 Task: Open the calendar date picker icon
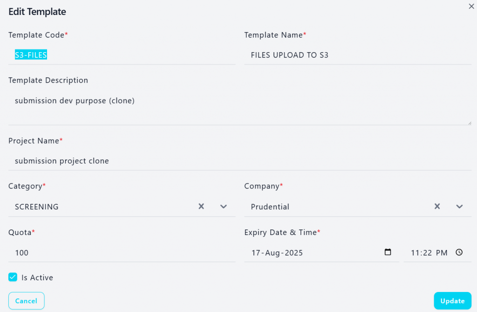click(x=388, y=252)
